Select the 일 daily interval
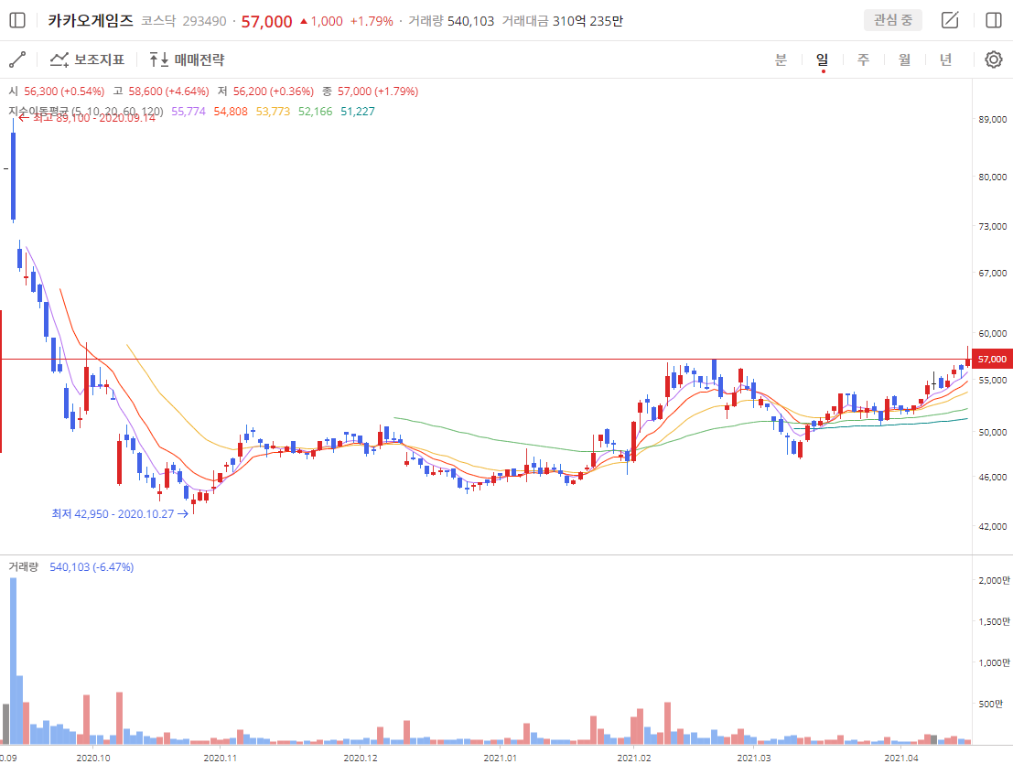Screen dimensions: 1013x764 point(823,59)
